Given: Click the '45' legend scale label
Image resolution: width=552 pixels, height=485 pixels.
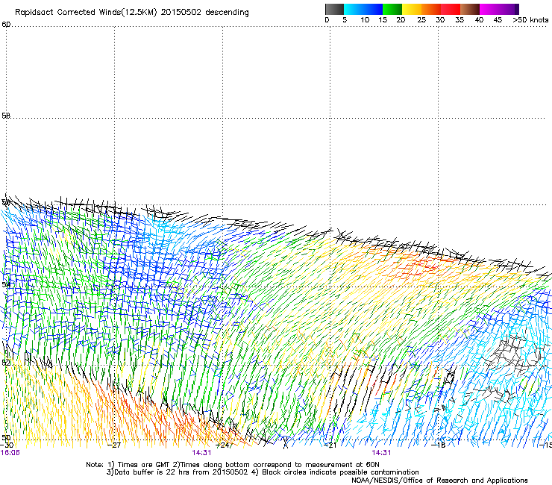Looking at the screenshot, I should tap(498, 20).
